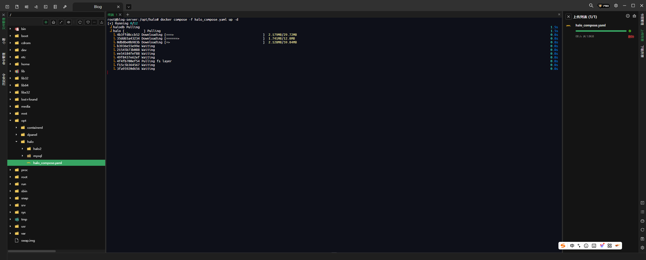Viewport: 646px width, 260px height.
Task: Select the 下载列表 side tab
Action: tap(642, 52)
